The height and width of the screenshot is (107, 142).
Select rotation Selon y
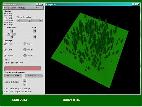8,16
